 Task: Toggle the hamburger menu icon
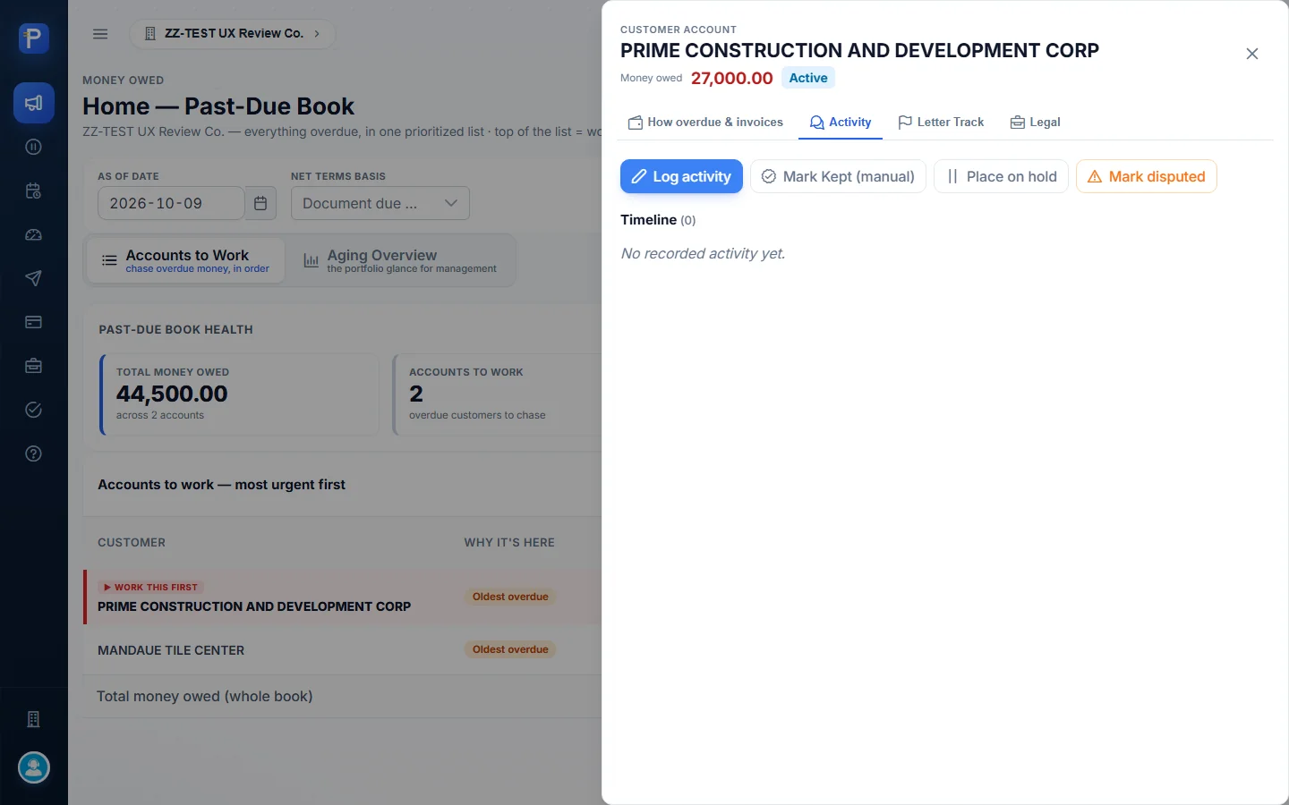100,34
